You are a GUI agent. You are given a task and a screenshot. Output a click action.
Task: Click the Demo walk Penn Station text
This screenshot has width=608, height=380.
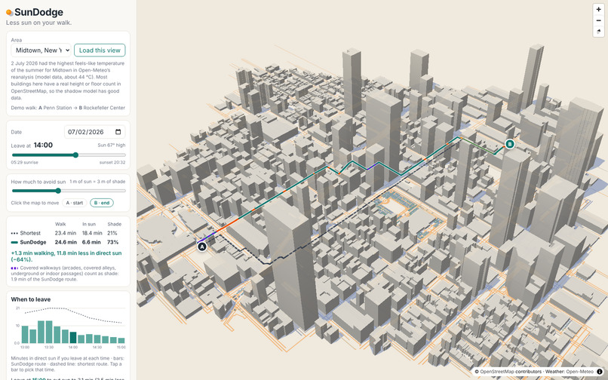pyautogui.click(x=68, y=108)
